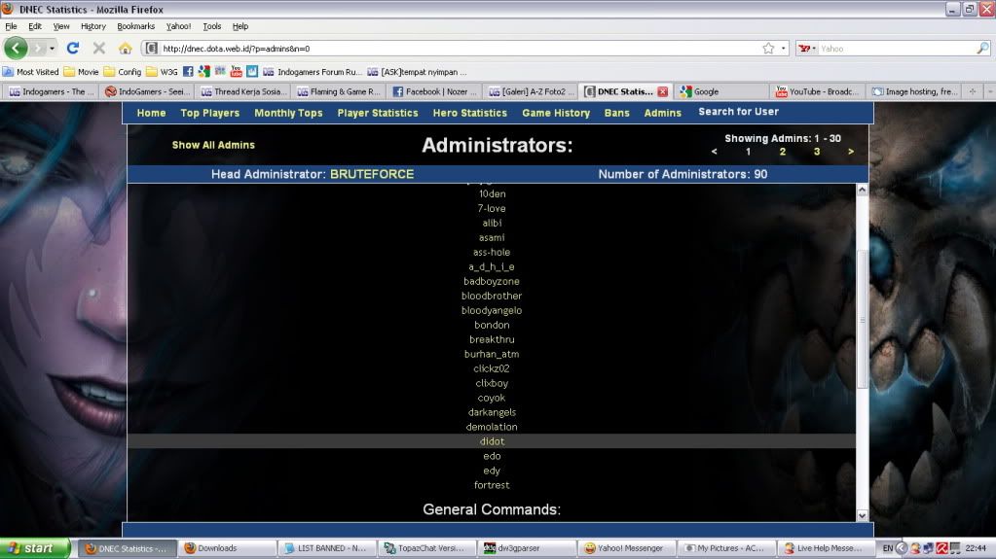Click the admin list scrollbar down arrow
The width and height of the screenshot is (996, 559).
tap(862, 515)
